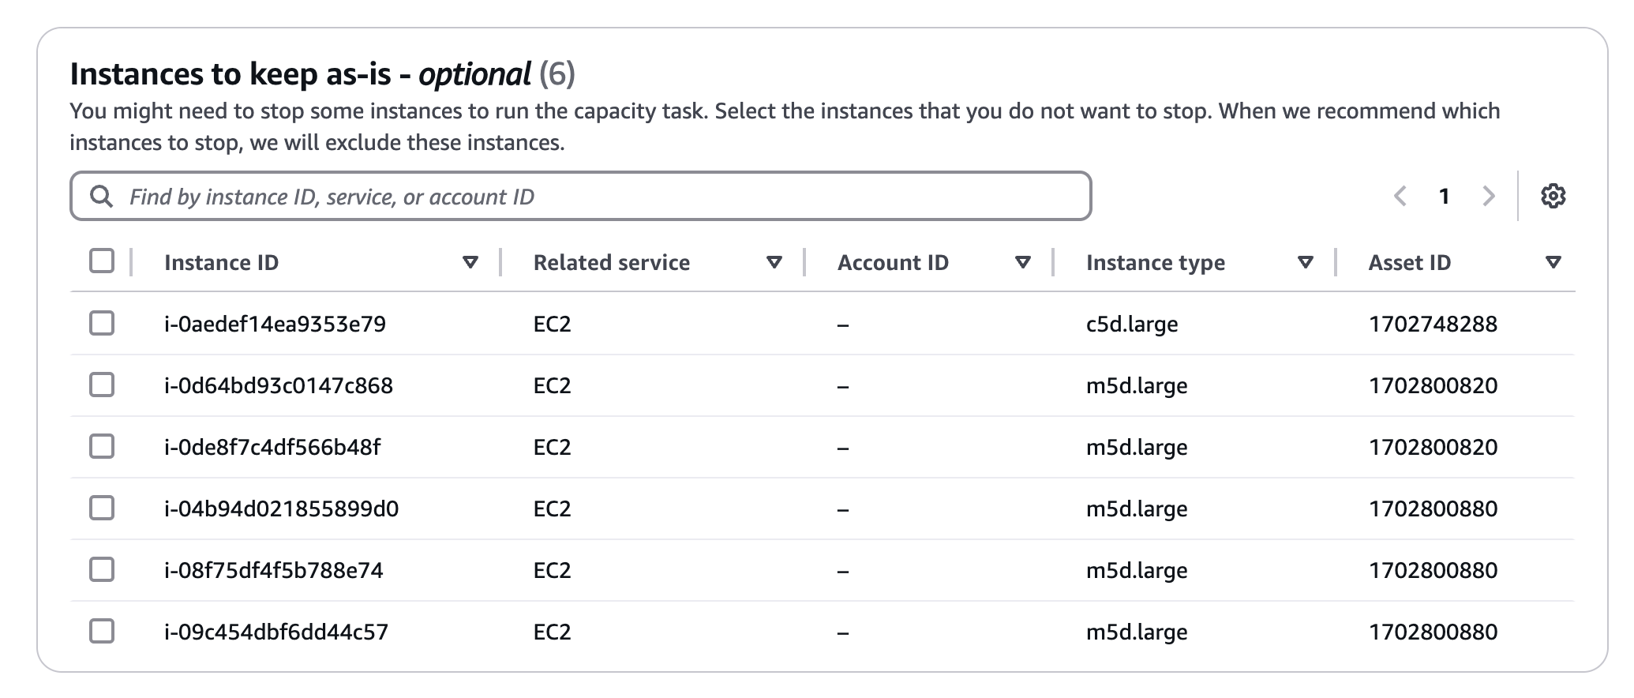Tick checkbox for instance i-0de8f7c4df566b48f
Viewport: 1634px width, 698px height.
click(x=102, y=446)
